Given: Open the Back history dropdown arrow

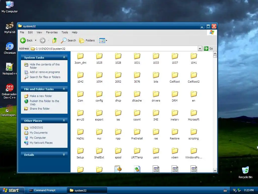Looking at the screenshot, I should point(36,40).
